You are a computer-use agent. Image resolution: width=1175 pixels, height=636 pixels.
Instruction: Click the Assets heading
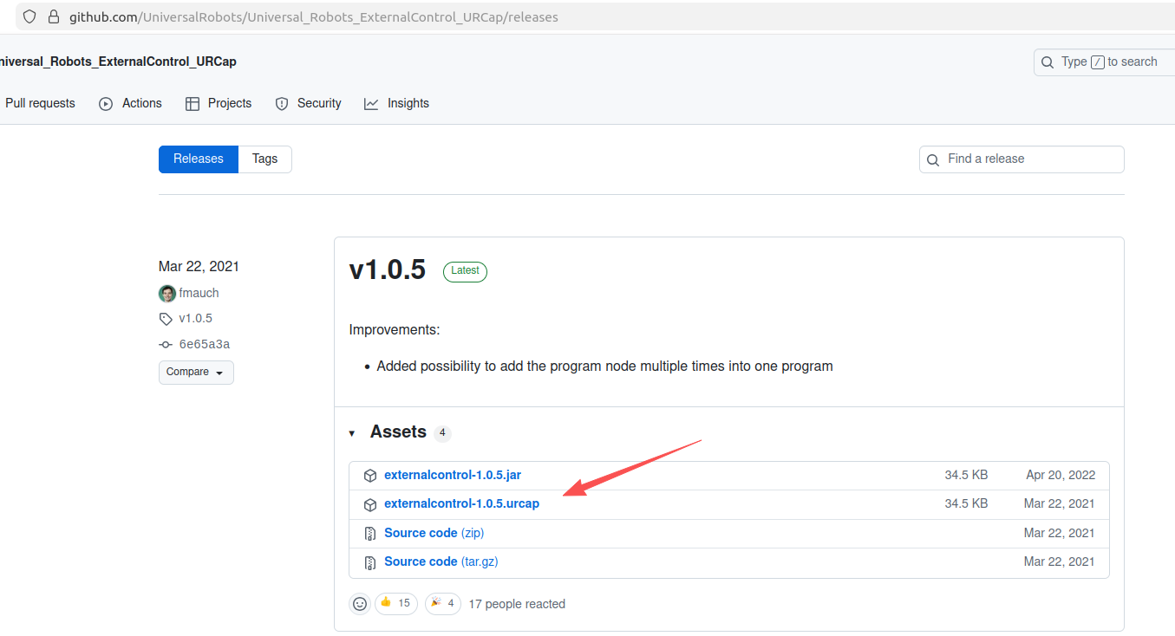point(398,432)
